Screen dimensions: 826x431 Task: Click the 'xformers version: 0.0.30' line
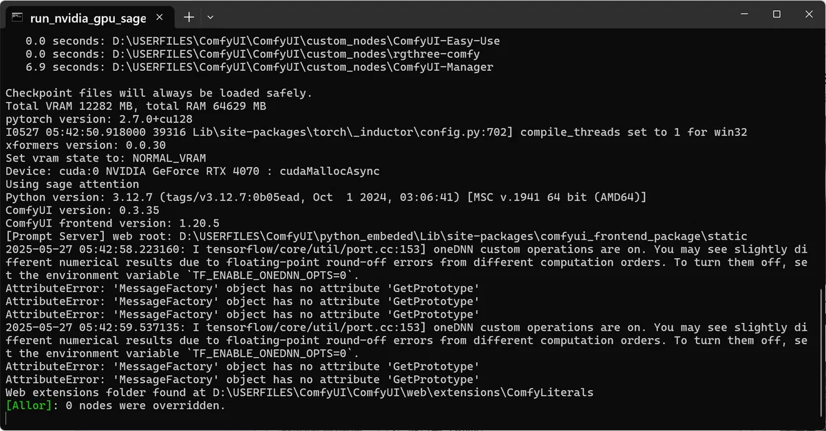click(85, 145)
